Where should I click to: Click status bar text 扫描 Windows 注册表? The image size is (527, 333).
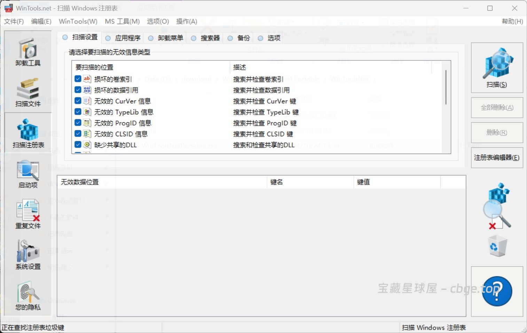coord(434,327)
